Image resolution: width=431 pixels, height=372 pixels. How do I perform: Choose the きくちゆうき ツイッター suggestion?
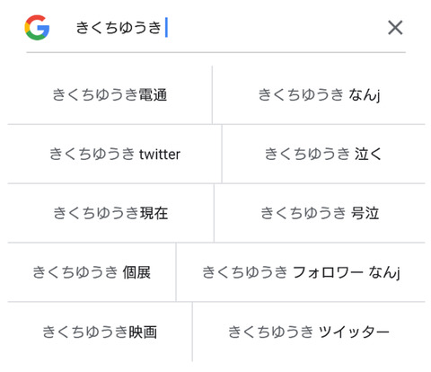coord(309,332)
